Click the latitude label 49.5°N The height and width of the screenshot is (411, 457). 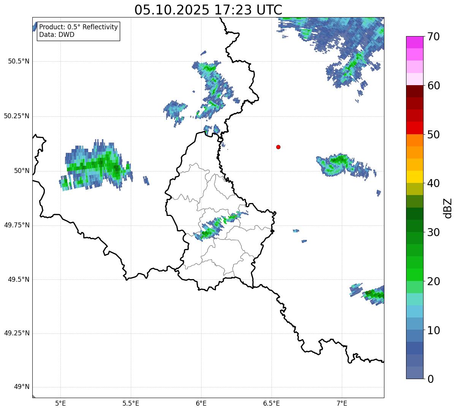click(19, 279)
